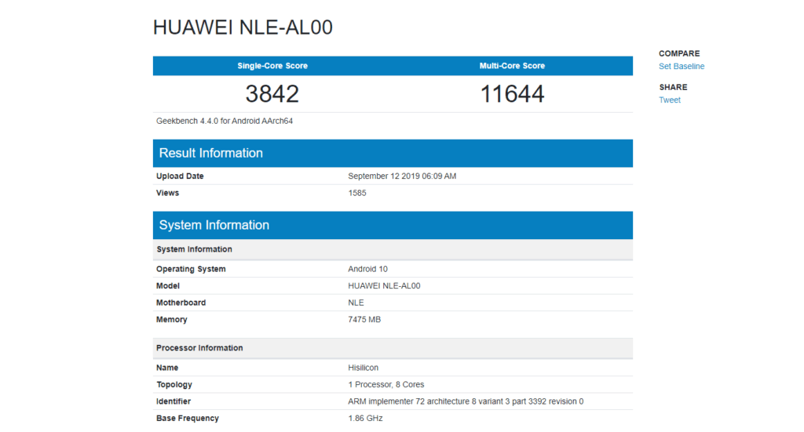The width and height of the screenshot is (804, 432).
Task: Select the single-core score value 3842
Action: [272, 94]
